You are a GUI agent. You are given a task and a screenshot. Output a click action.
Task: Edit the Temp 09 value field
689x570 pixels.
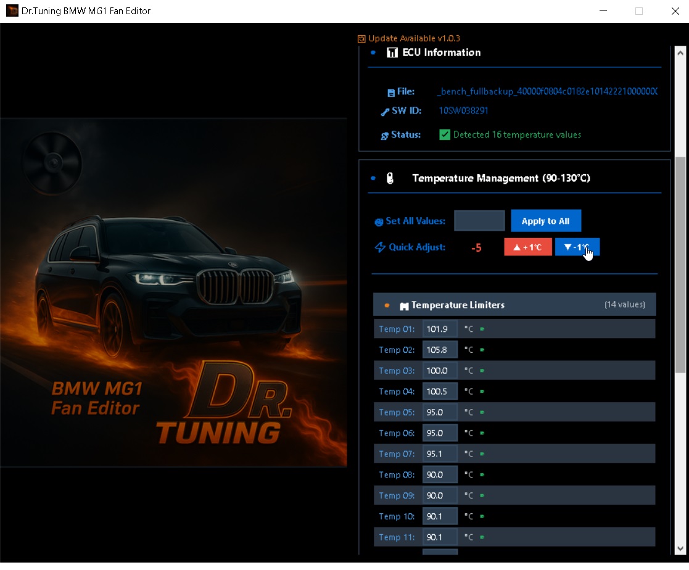pos(440,495)
